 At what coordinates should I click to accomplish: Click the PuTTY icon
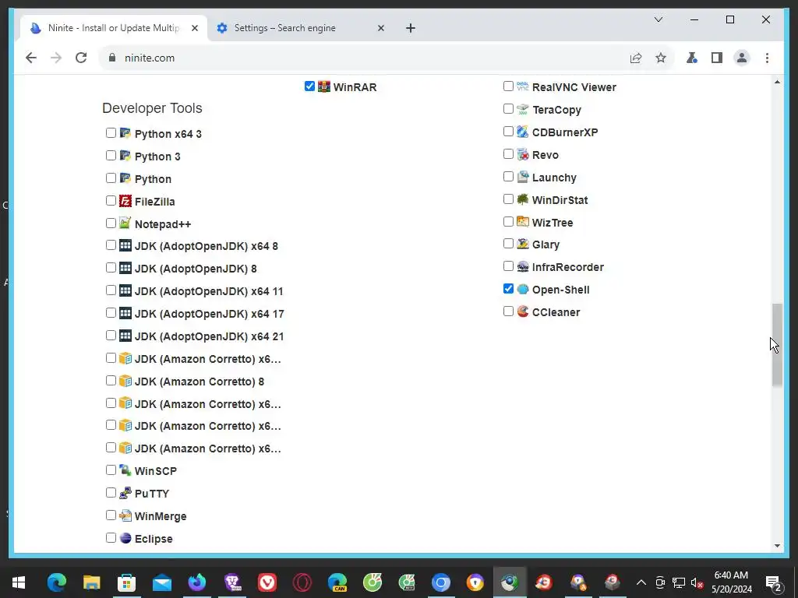(x=125, y=493)
